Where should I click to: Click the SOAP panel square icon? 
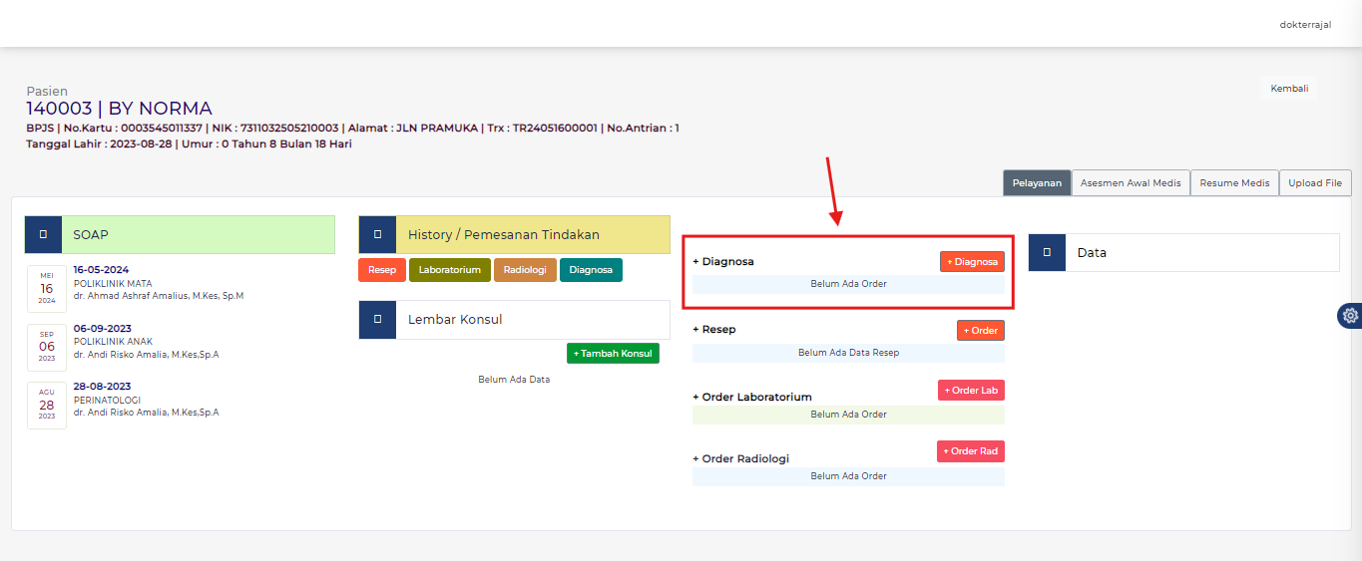click(x=43, y=235)
